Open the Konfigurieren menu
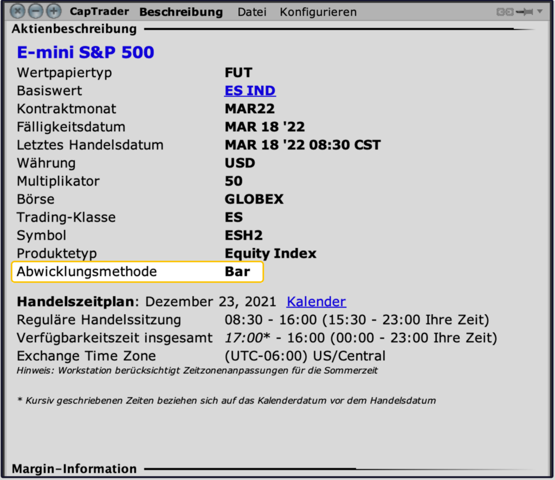The width and height of the screenshot is (555, 480). tap(318, 12)
